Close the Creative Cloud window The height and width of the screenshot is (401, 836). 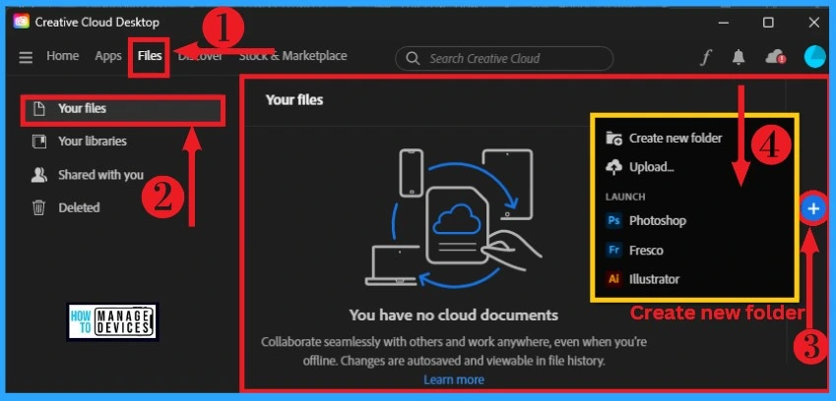[814, 23]
